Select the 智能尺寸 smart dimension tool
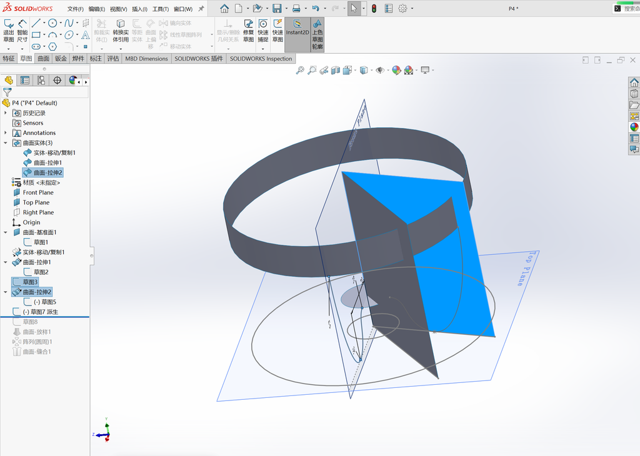This screenshot has height=456, width=640. point(22,31)
